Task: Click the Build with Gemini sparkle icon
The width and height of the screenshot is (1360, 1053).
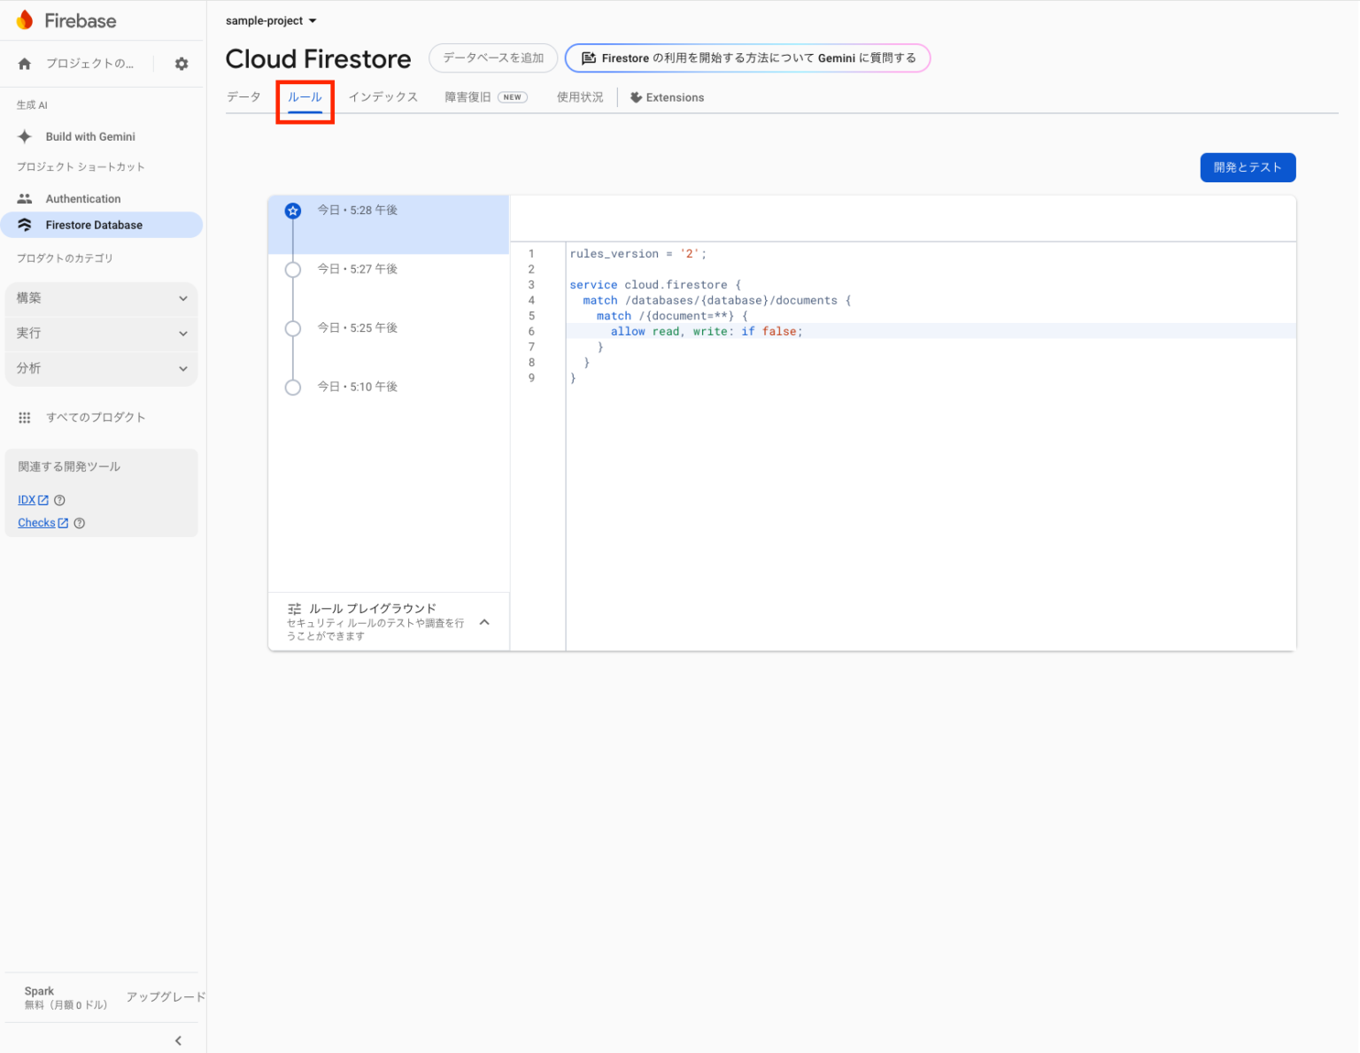Action: coord(25,136)
